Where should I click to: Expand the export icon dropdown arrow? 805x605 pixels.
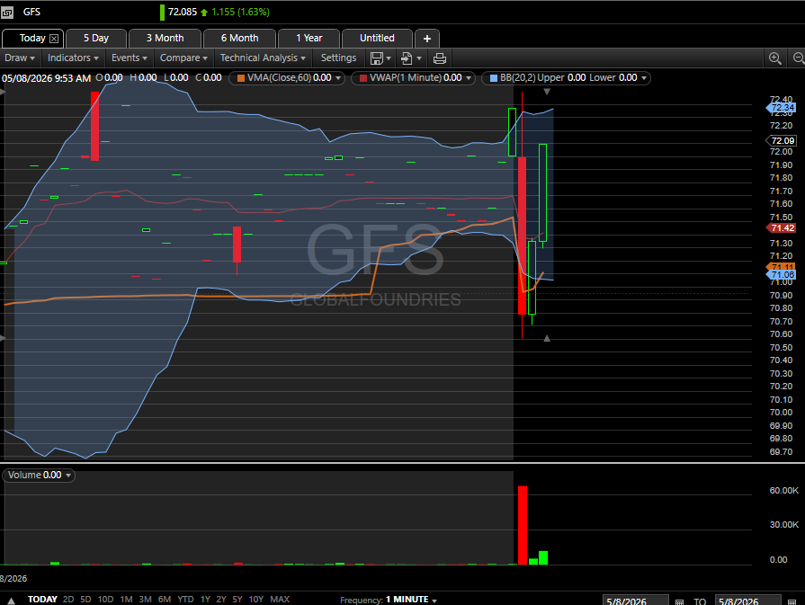(419, 58)
